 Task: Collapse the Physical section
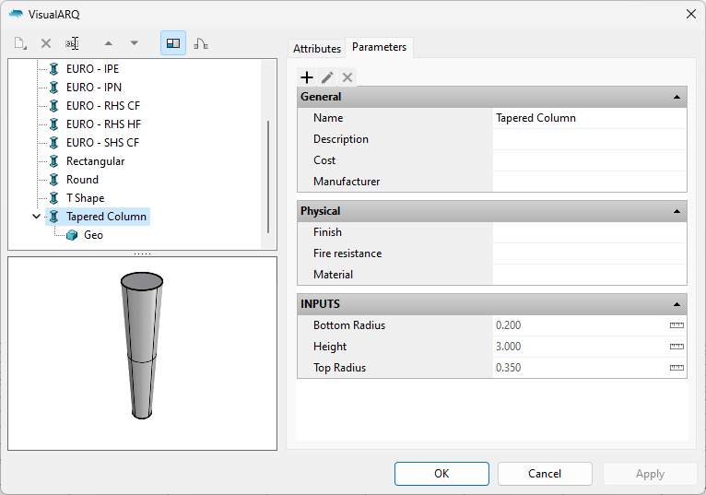pos(677,211)
